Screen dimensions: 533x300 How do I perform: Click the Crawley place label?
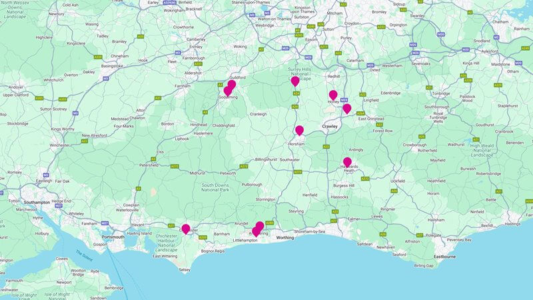click(x=330, y=126)
